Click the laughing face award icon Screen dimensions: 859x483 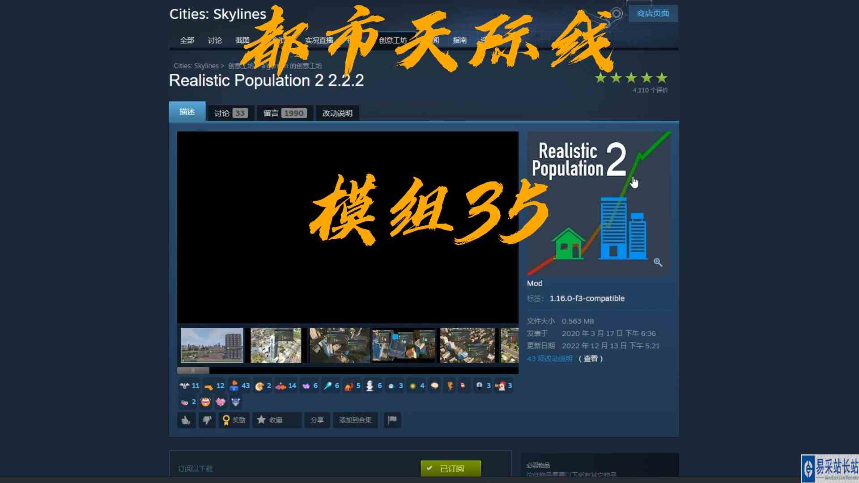(x=205, y=402)
